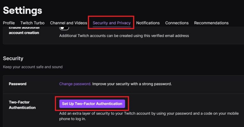The image size is (244, 127).
Task: Select the Security and Privacy tab
Action: [x=112, y=23]
